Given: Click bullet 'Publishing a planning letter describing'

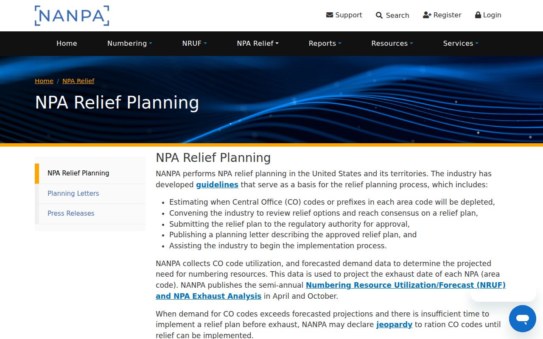Looking at the screenshot, I should [x=293, y=235].
